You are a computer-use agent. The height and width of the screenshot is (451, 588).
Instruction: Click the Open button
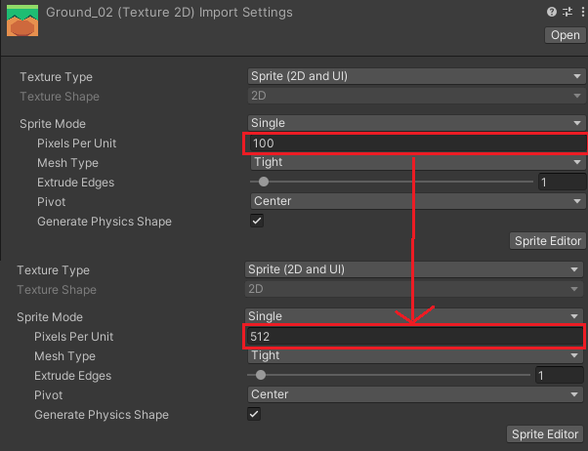pos(566,35)
